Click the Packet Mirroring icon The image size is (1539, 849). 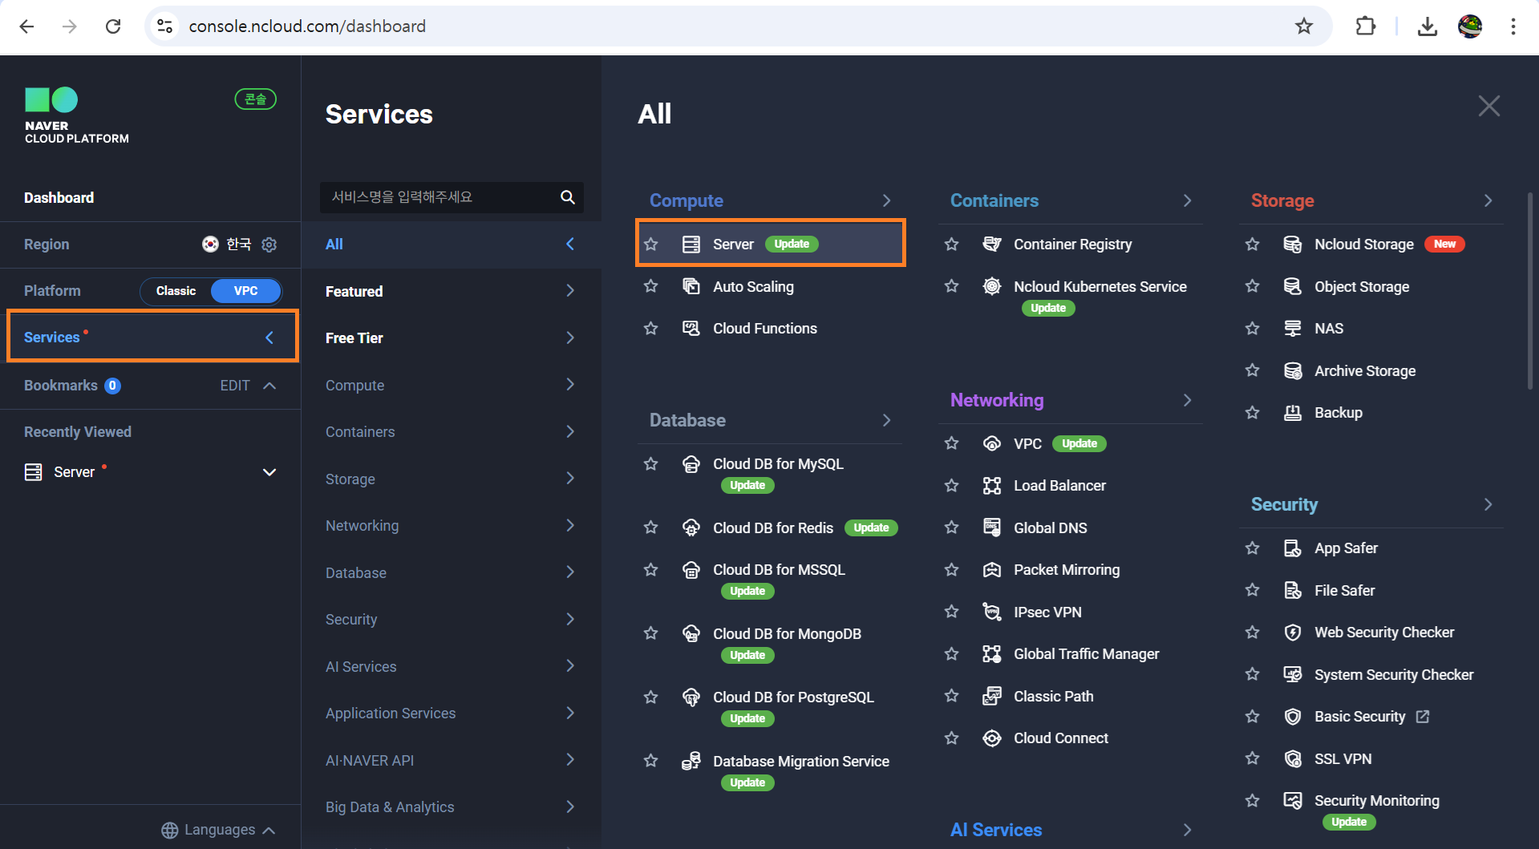click(x=992, y=569)
